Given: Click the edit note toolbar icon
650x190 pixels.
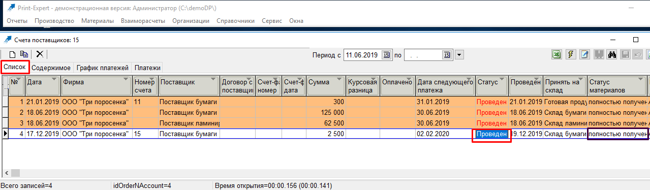Looking at the screenshot, I should click(x=584, y=54).
